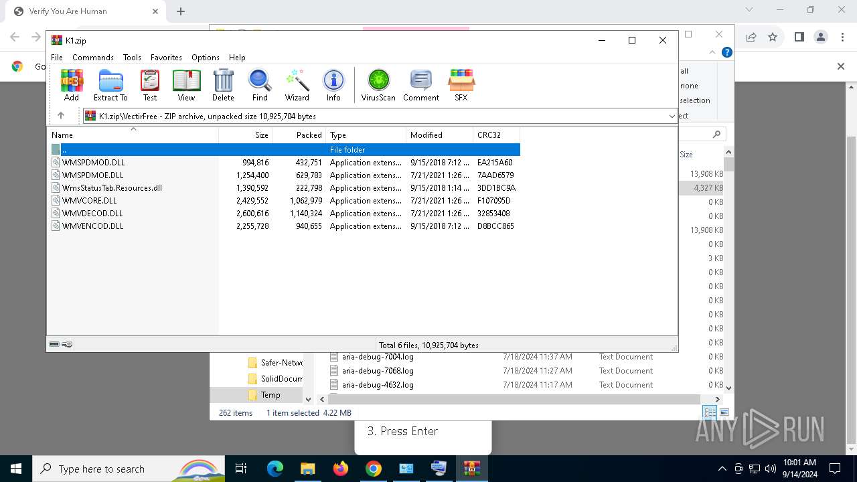The image size is (857, 482).
Task: Open Chrome tab search chevron
Action: [749, 10]
